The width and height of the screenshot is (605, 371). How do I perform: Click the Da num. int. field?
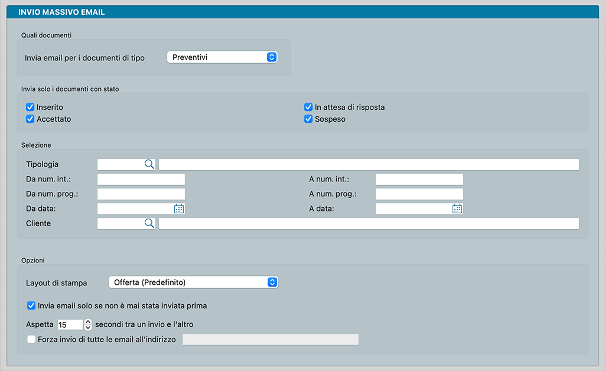point(141,179)
